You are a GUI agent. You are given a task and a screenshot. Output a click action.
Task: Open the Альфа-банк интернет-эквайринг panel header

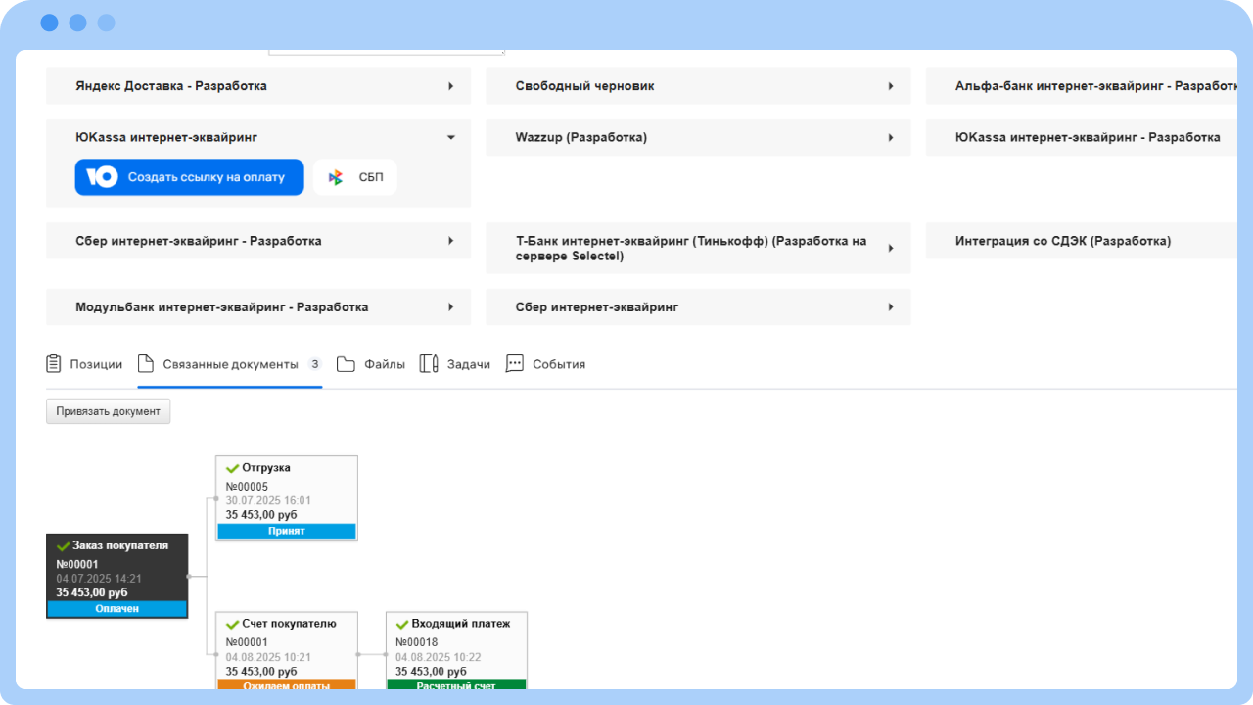tap(1082, 86)
